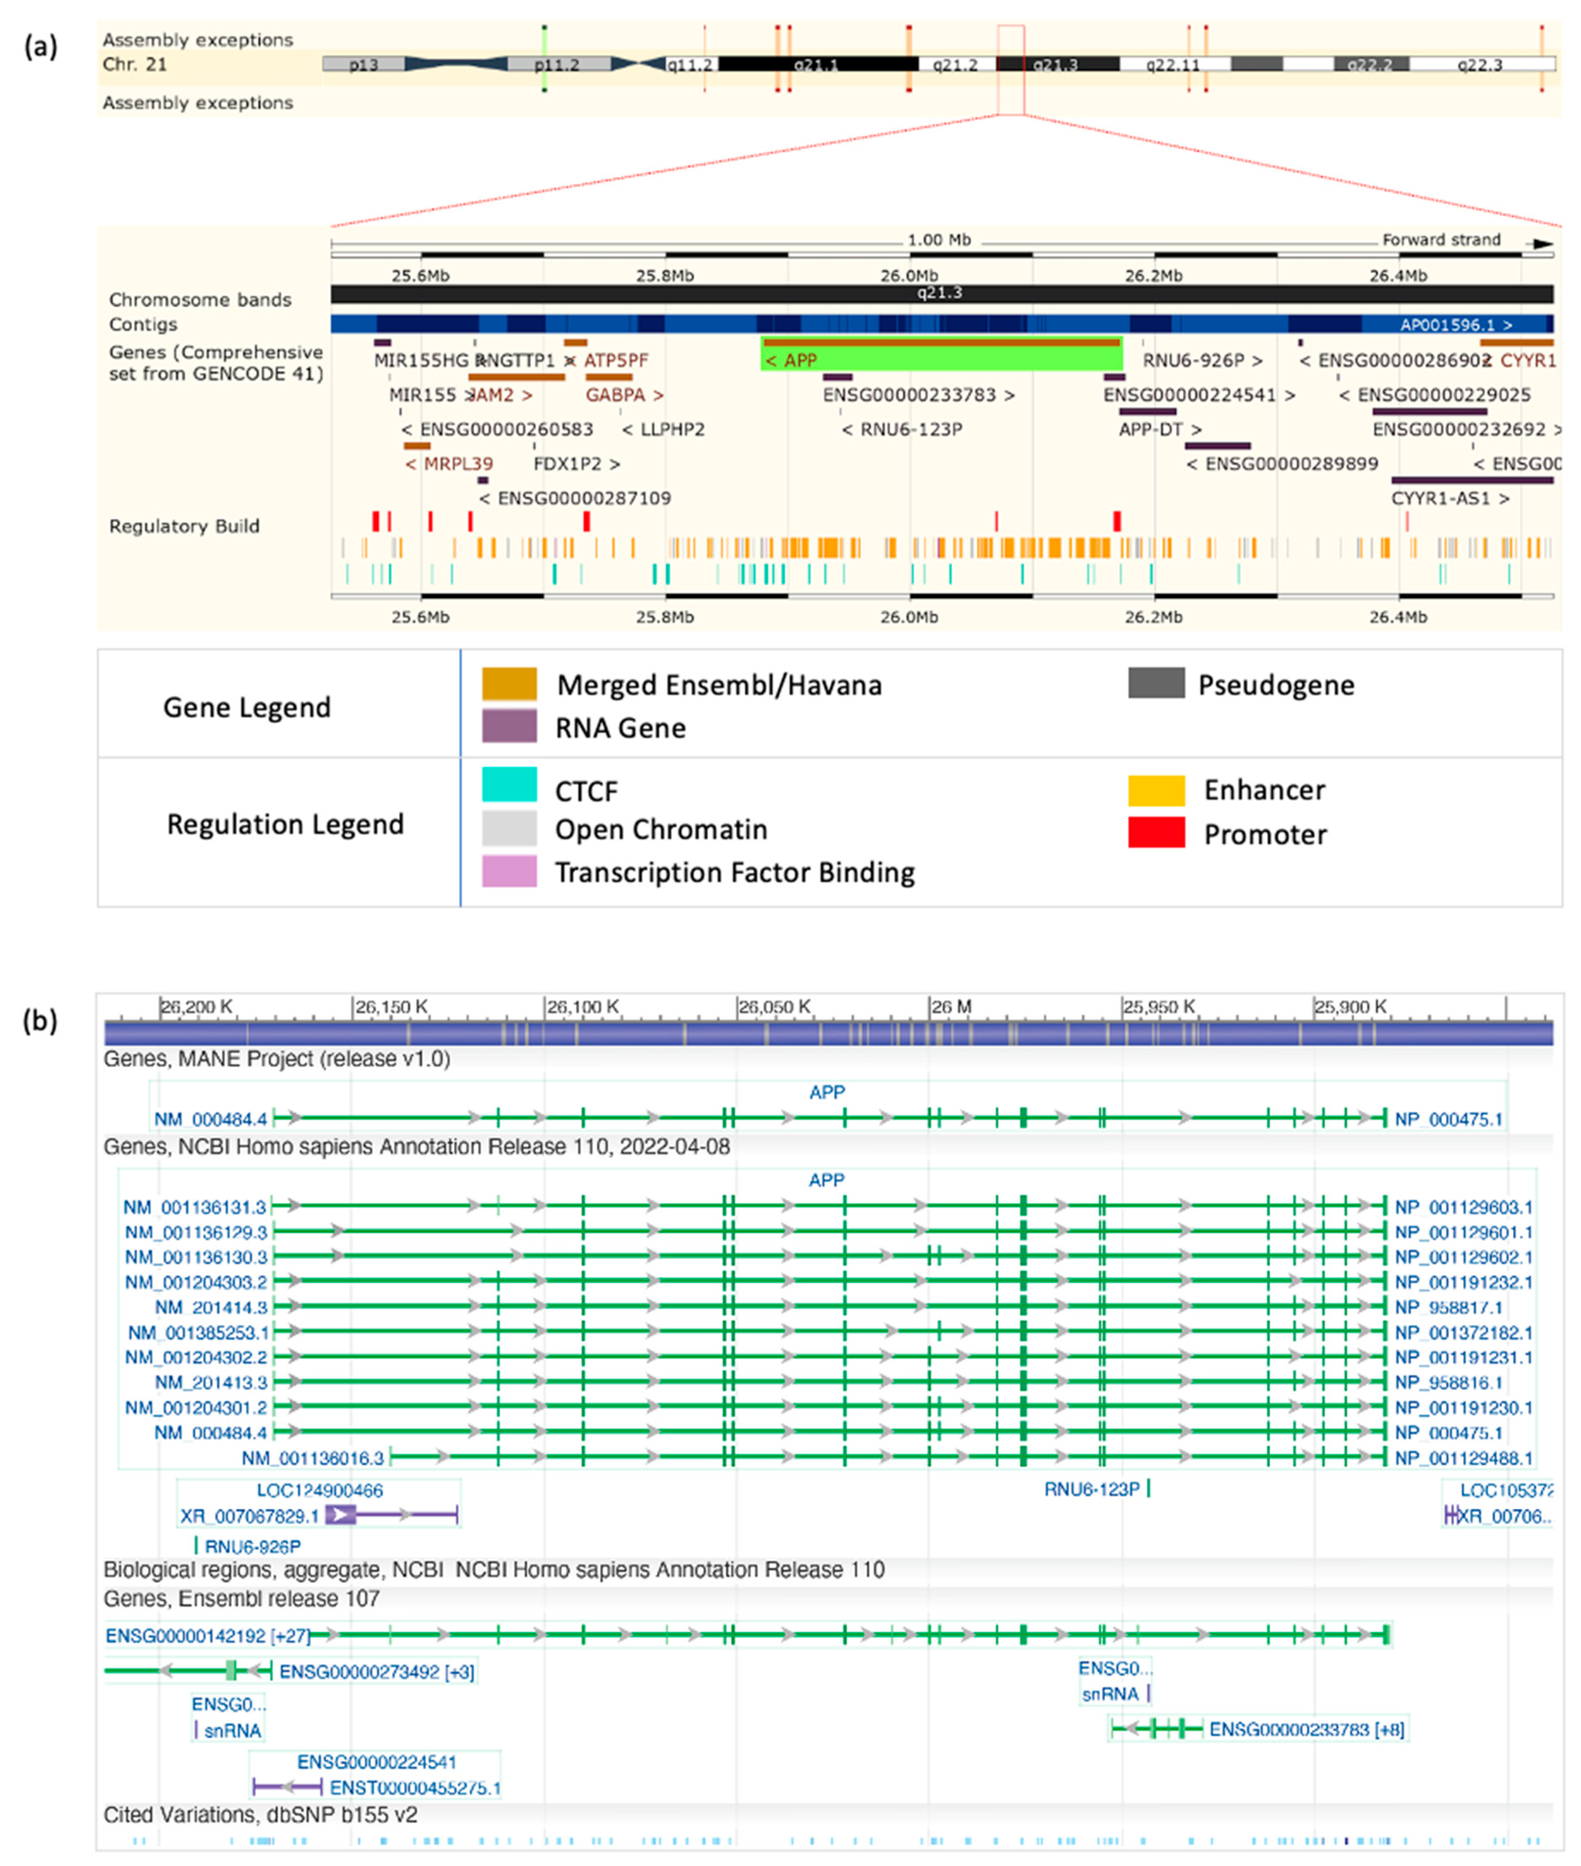1581x1866 pixels.
Task: Click the red Promoter legend swatch
Action: click(x=1156, y=832)
